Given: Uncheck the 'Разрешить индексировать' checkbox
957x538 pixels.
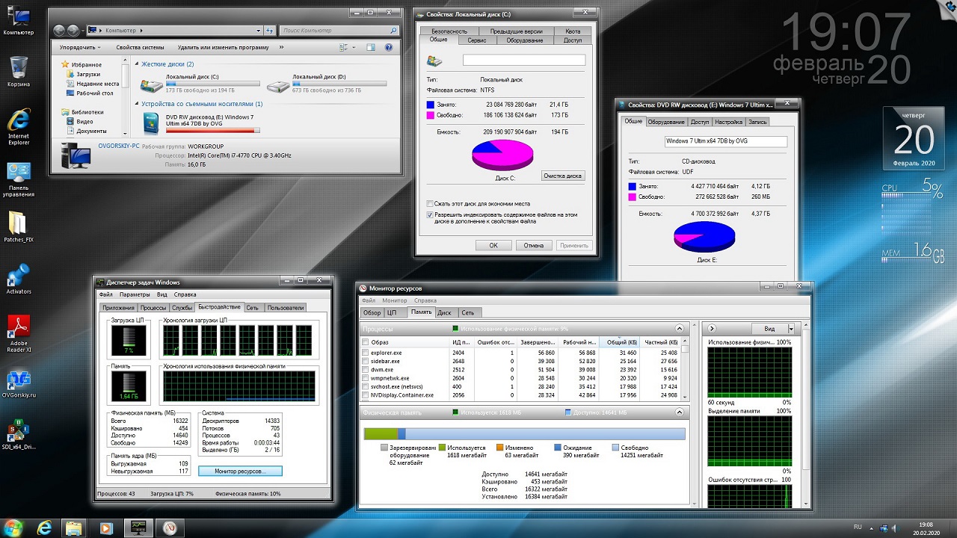Looking at the screenshot, I should click(x=429, y=214).
